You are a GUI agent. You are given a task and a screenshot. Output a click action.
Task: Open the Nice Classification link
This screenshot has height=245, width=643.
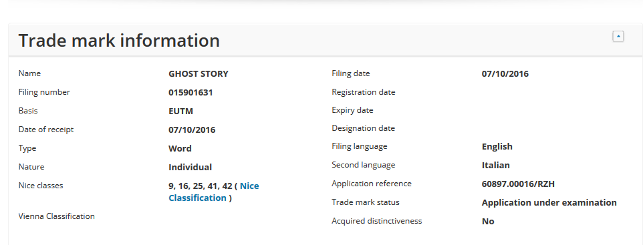point(214,192)
